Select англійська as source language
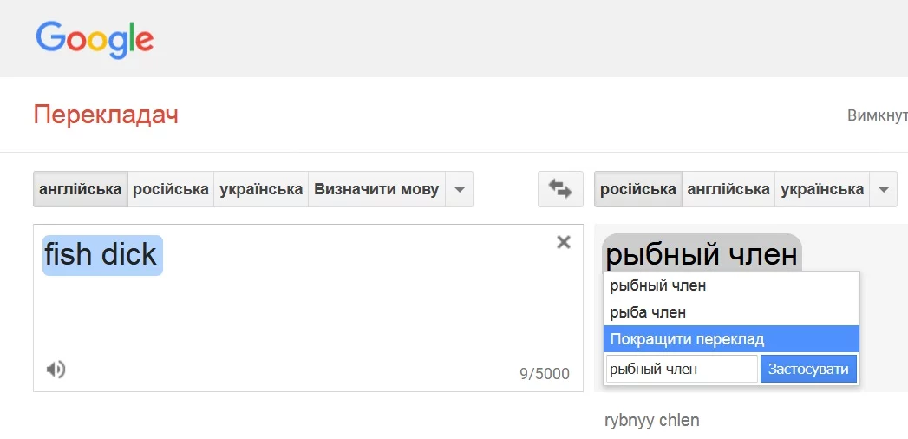908x439 pixels. pyautogui.click(x=81, y=189)
